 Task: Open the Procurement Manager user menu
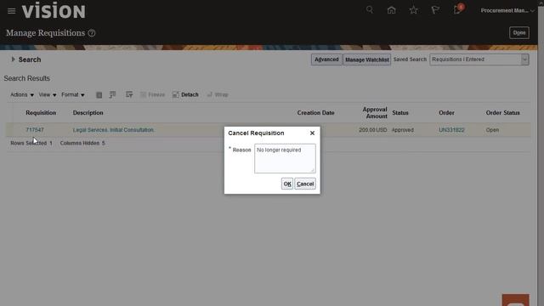click(x=507, y=10)
